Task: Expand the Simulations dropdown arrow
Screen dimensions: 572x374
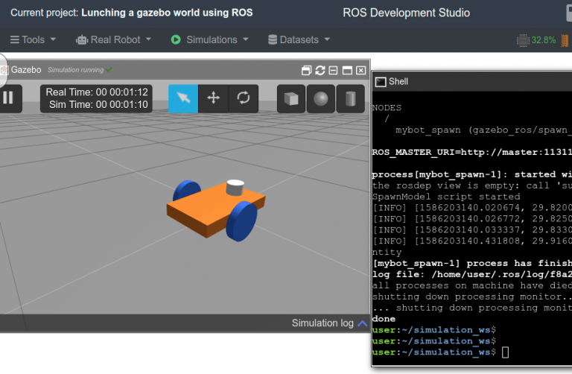Action: [x=246, y=39]
